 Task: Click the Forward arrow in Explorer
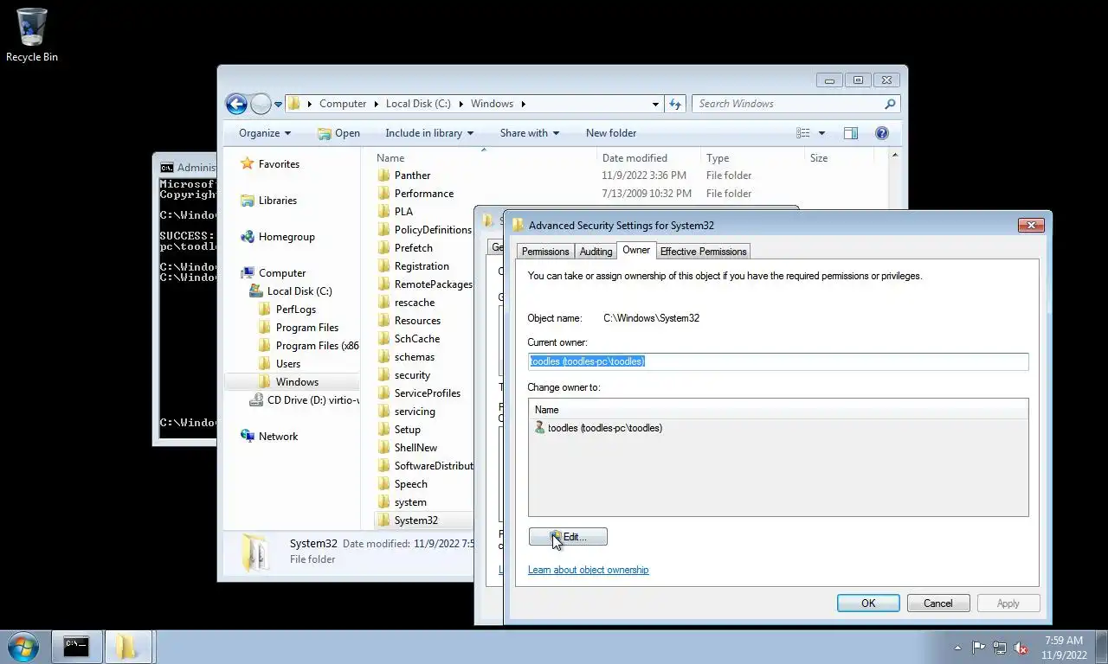pos(261,104)
